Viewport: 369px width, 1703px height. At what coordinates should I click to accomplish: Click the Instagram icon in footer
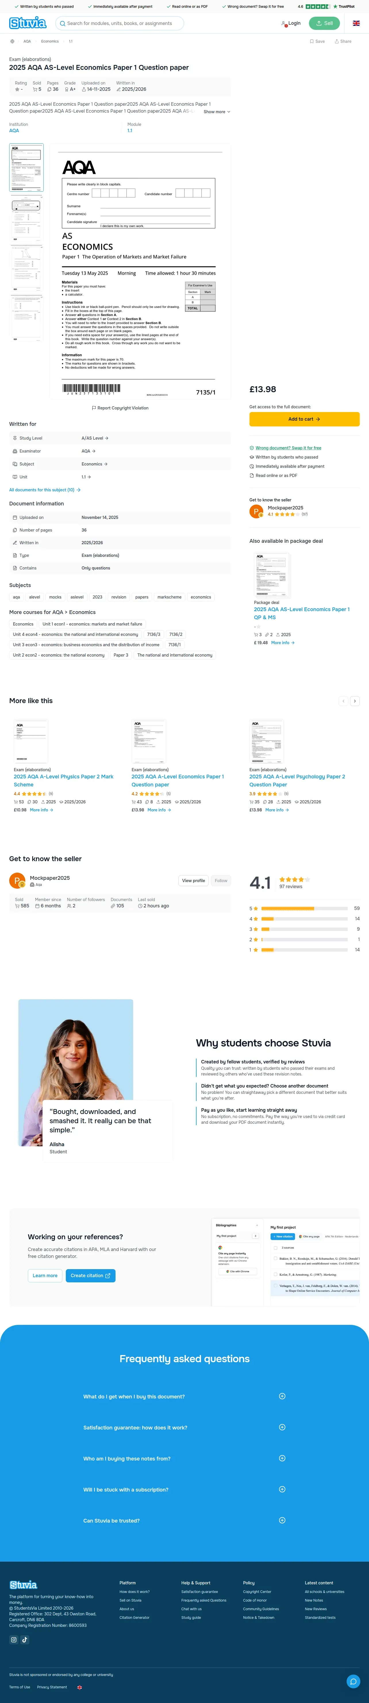pyautogui.click(x=14, y=1640)
